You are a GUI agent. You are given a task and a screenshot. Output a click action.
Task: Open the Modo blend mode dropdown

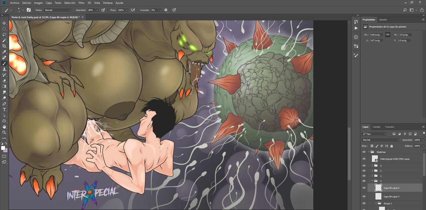tap(58, 10)
